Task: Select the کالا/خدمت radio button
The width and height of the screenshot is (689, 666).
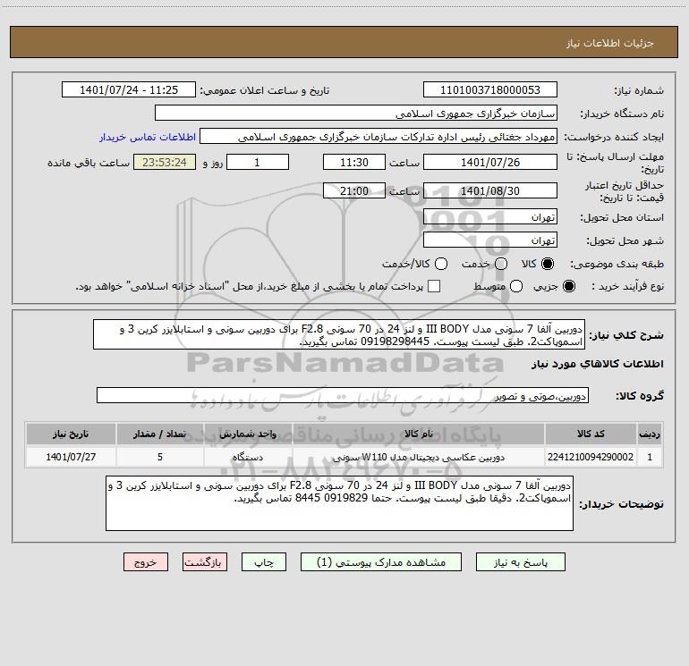Action: tap(441, 264)
